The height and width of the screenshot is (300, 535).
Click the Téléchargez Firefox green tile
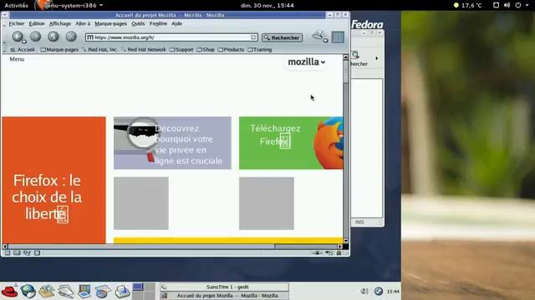[291, 142]
